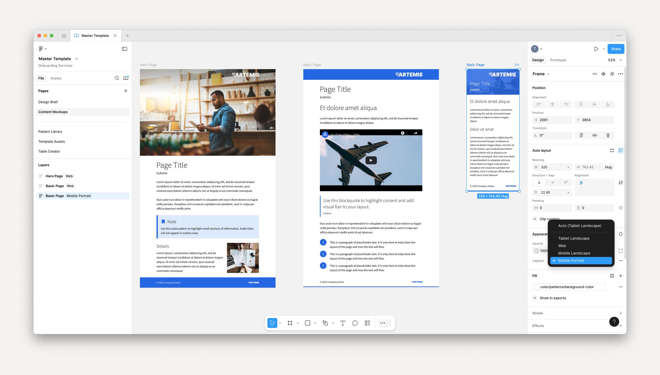Open the Master Template page dropdown
Image resolution: width=660 pixels, height=375 pixels.
[77, 59]
